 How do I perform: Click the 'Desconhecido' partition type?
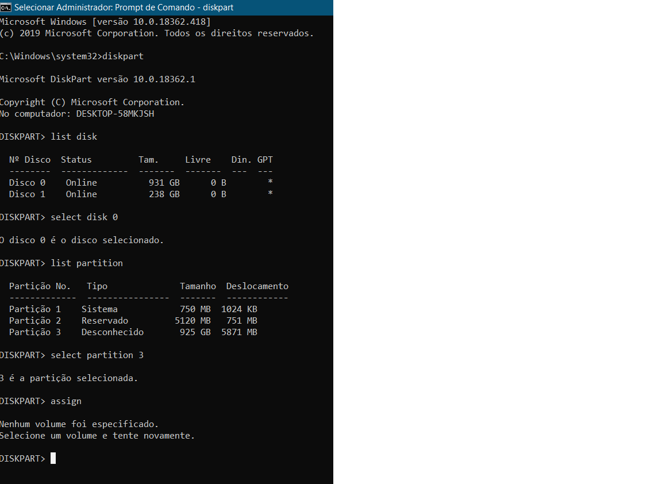coord(113,332)
